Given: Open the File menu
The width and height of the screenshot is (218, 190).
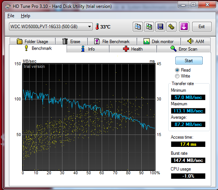Looking at the screenshot, I should click(11, 16).
